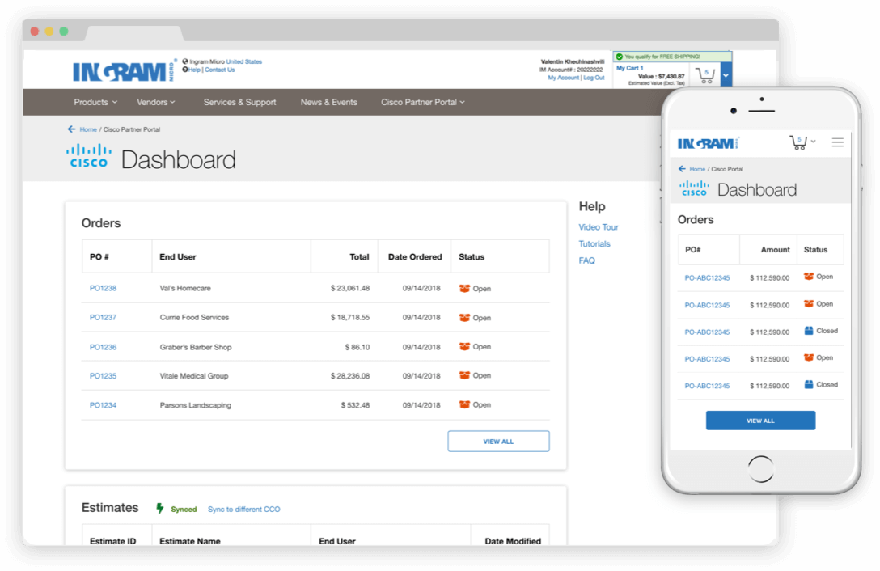Click the open box icon for PO1238
Screen dimensions: 880x571
[464, 289]
